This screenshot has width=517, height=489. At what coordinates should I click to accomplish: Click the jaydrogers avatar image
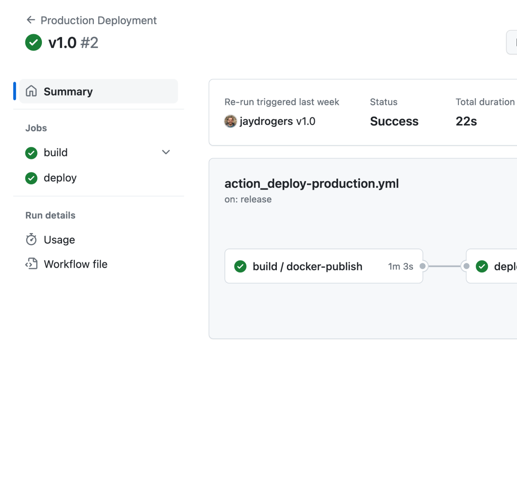[x=231, y=121]
